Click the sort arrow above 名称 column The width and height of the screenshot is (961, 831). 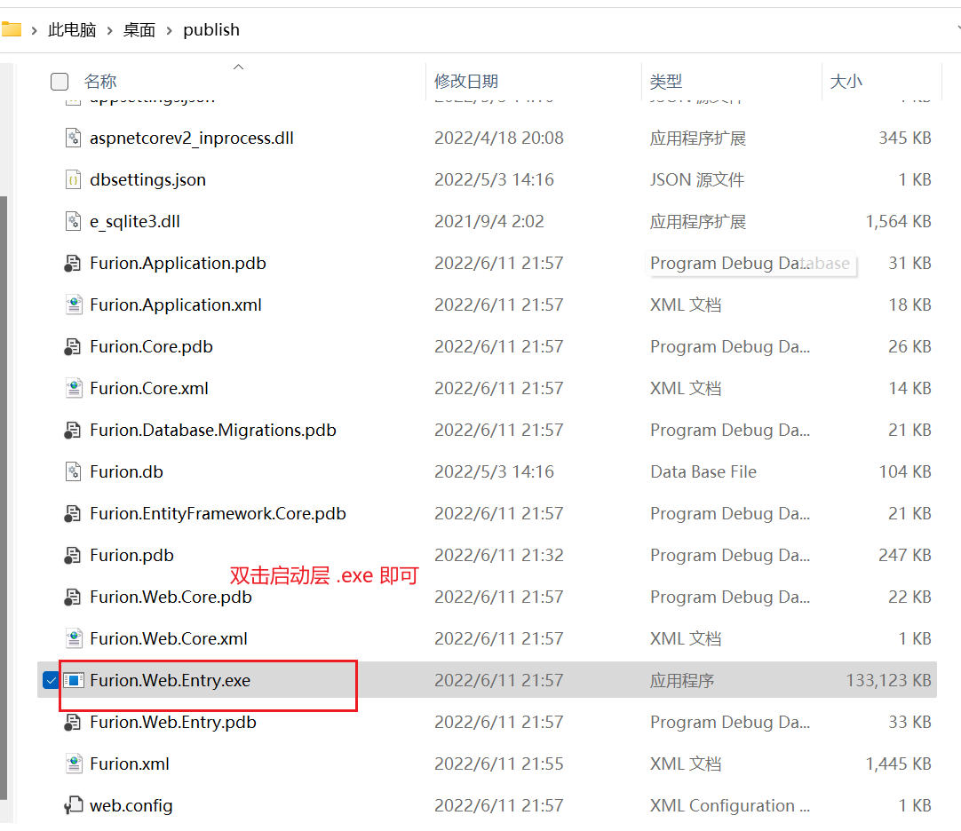(x=238, y=67)
